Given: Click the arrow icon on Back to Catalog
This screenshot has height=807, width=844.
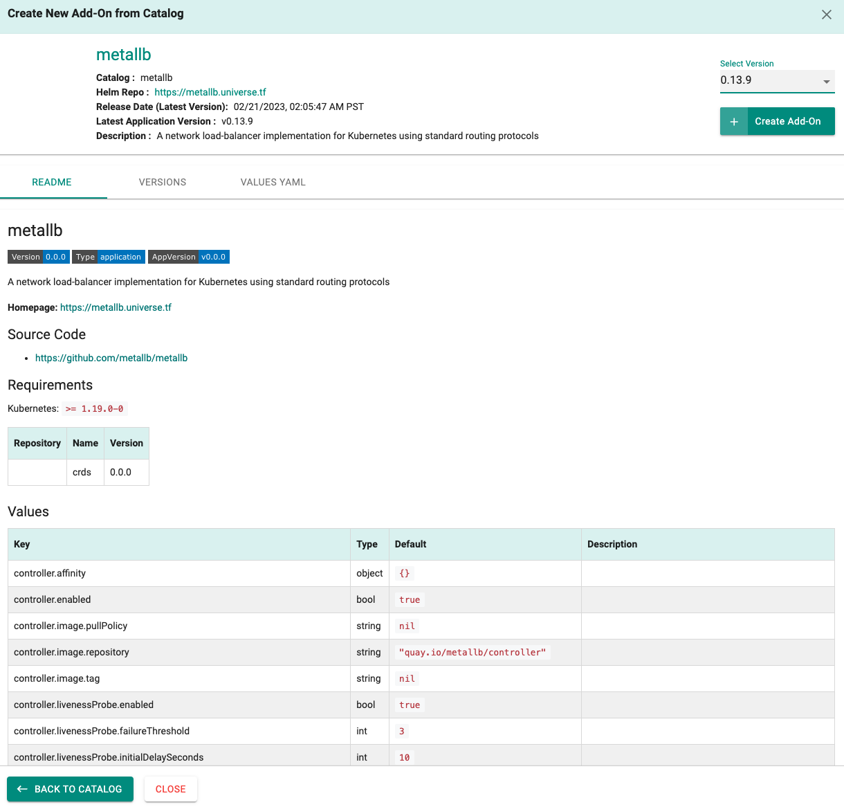Looking at the screenshot, I should (x=22, y=789).
